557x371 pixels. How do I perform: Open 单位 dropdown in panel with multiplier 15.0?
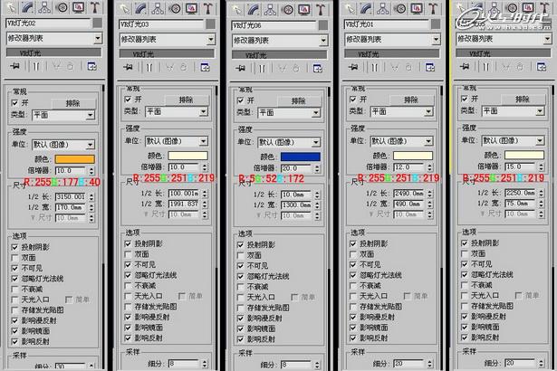[514, 140]
